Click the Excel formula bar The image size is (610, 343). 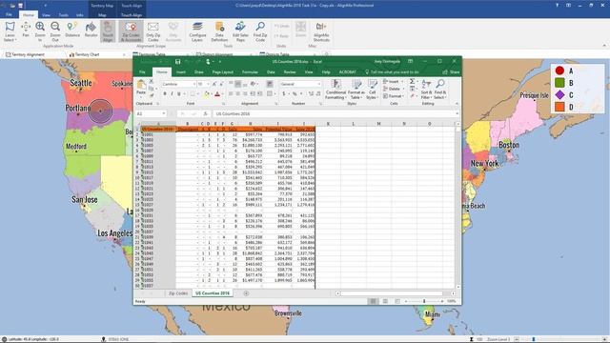(335, 113)
